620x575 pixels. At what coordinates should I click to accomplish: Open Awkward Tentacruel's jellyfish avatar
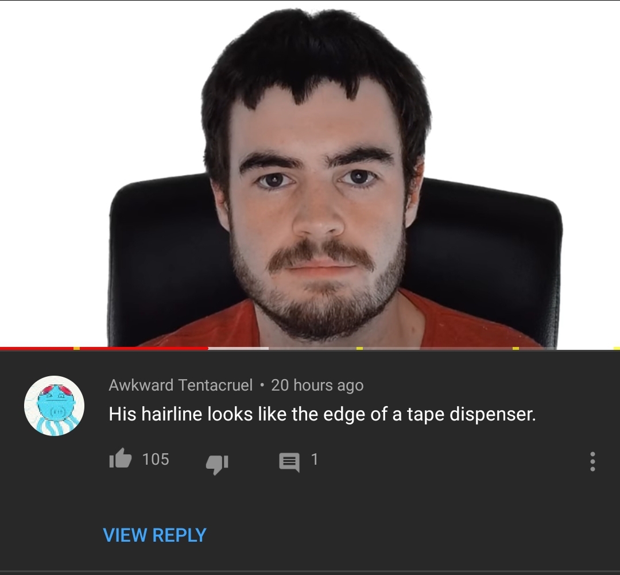pyautogui.click(x=54, y=406)
